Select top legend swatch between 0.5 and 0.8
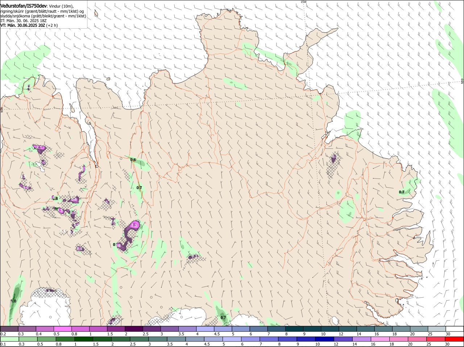Image resolution: width=464 pixels, height=347 pixels. pyautogui.click(x=62, y=329)
